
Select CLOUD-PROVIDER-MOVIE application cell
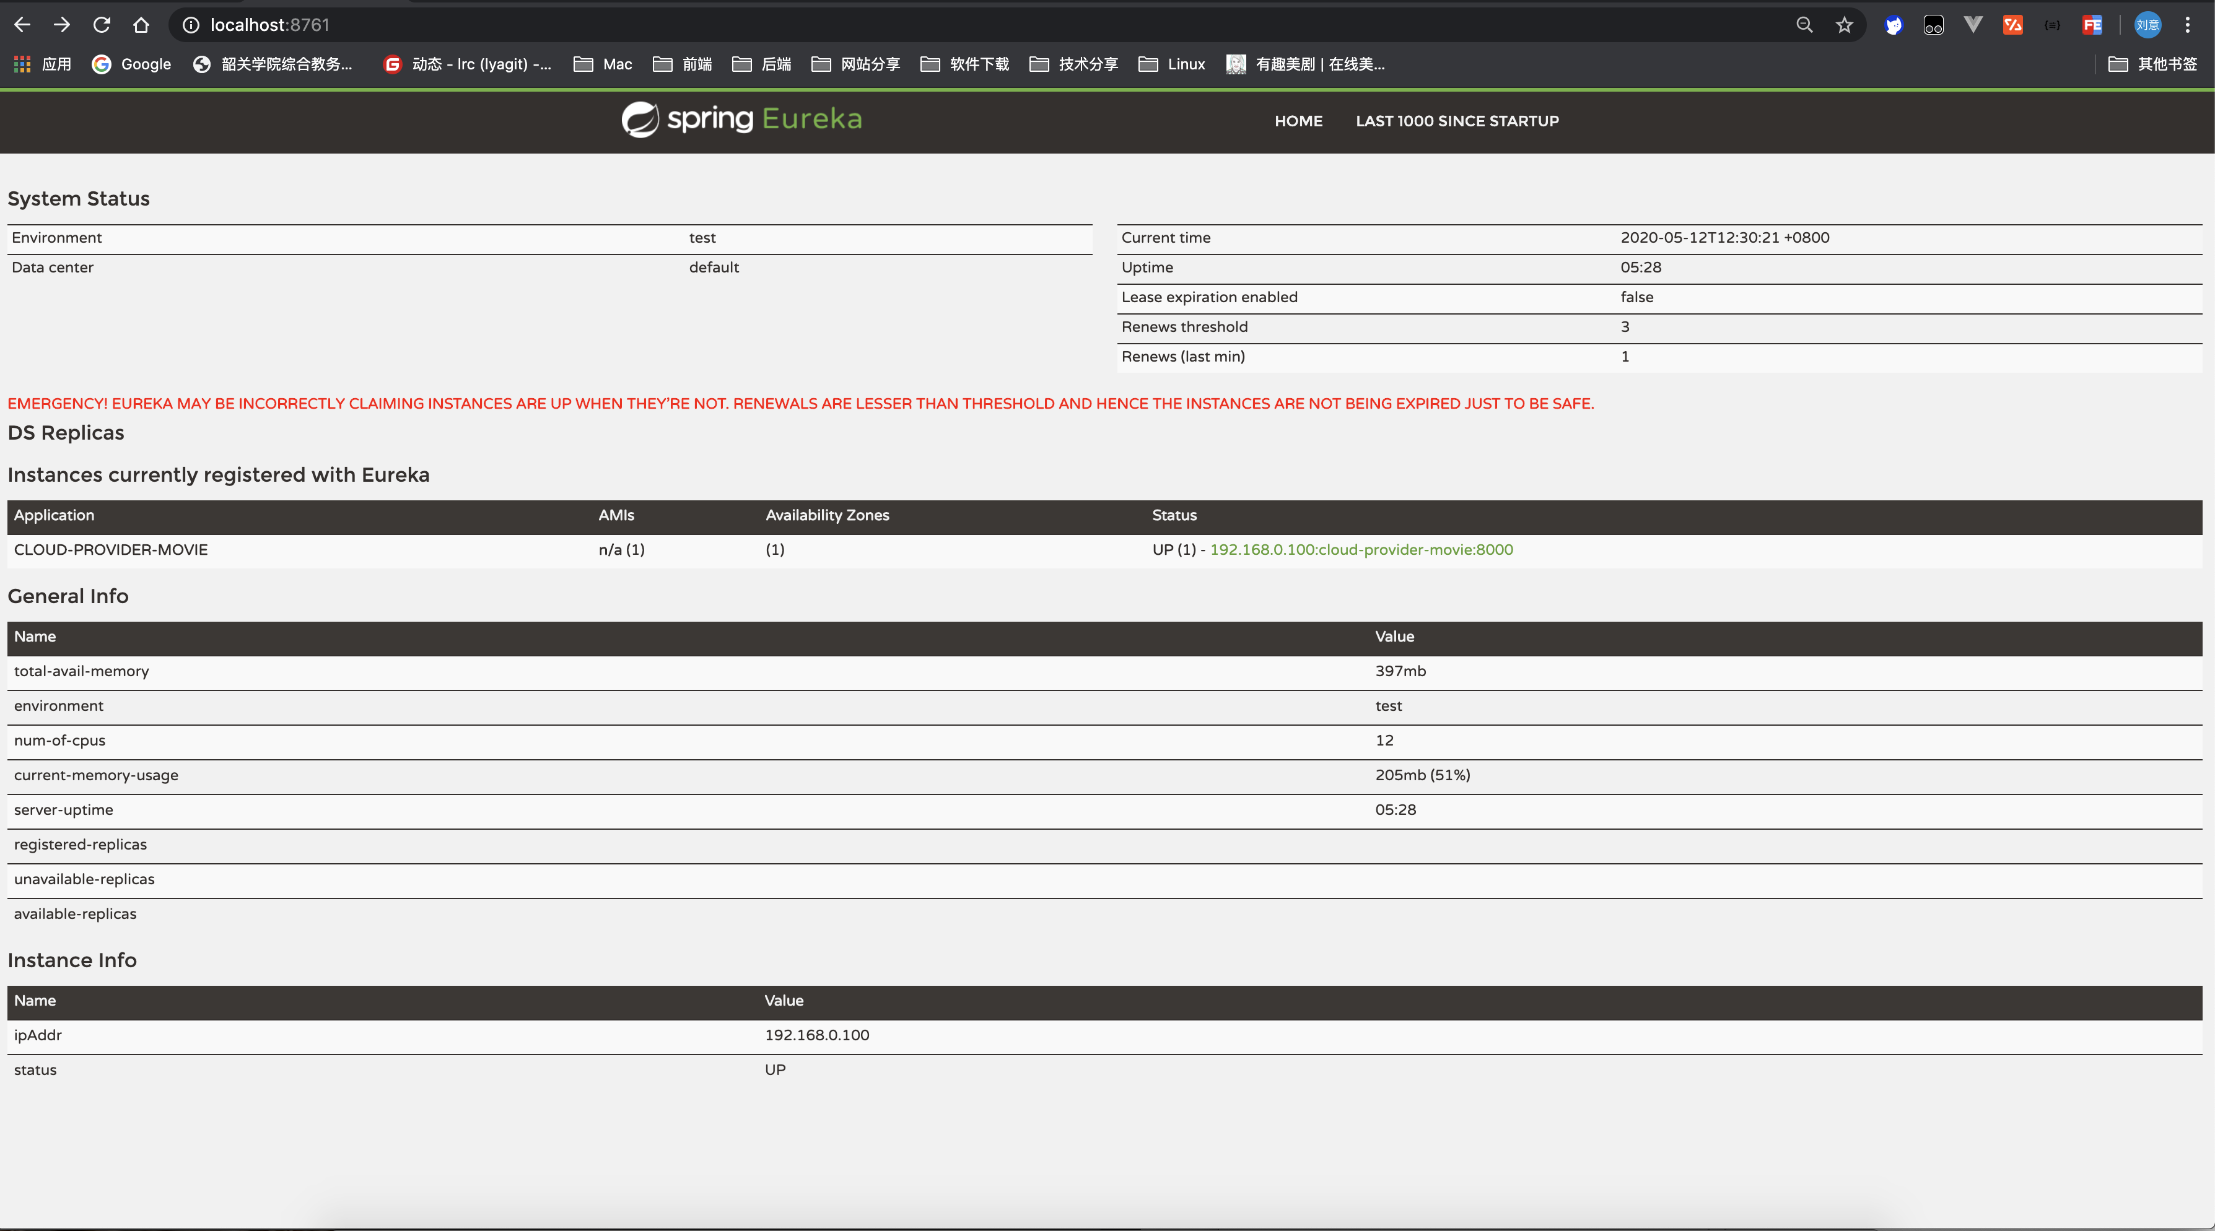click(x=111, y=549)
